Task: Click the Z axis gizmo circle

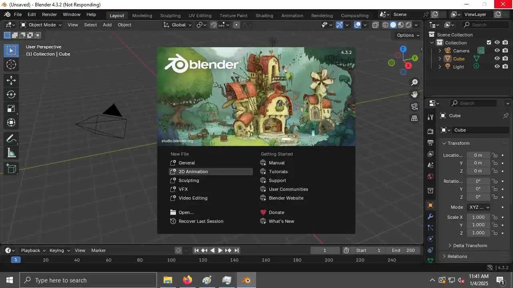Action: [403, 49]
